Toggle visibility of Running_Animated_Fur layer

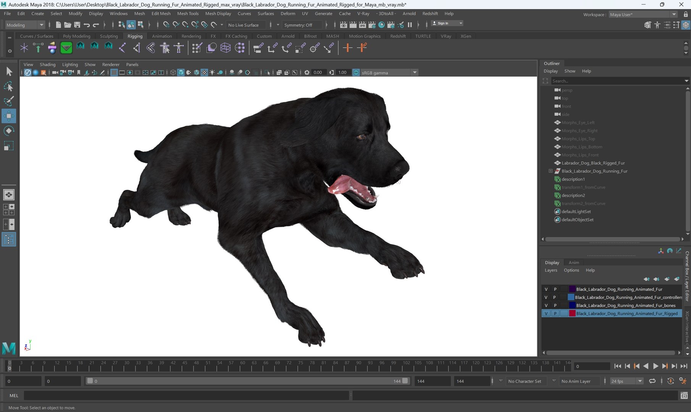546,289
